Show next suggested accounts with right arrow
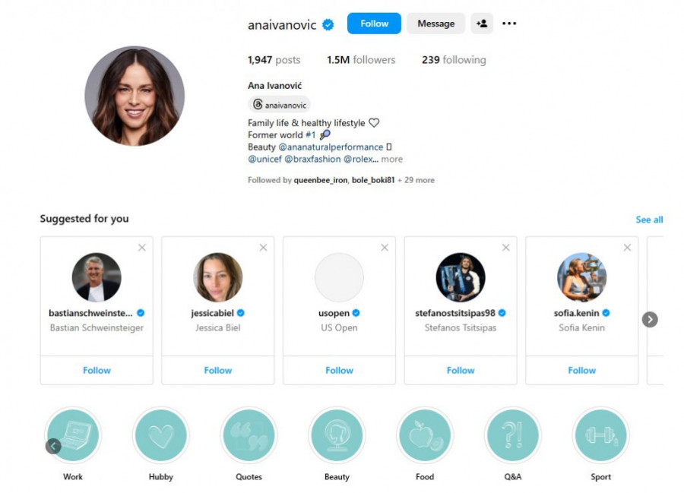This screenshot has width=684, height=493. tap(650, 320)
